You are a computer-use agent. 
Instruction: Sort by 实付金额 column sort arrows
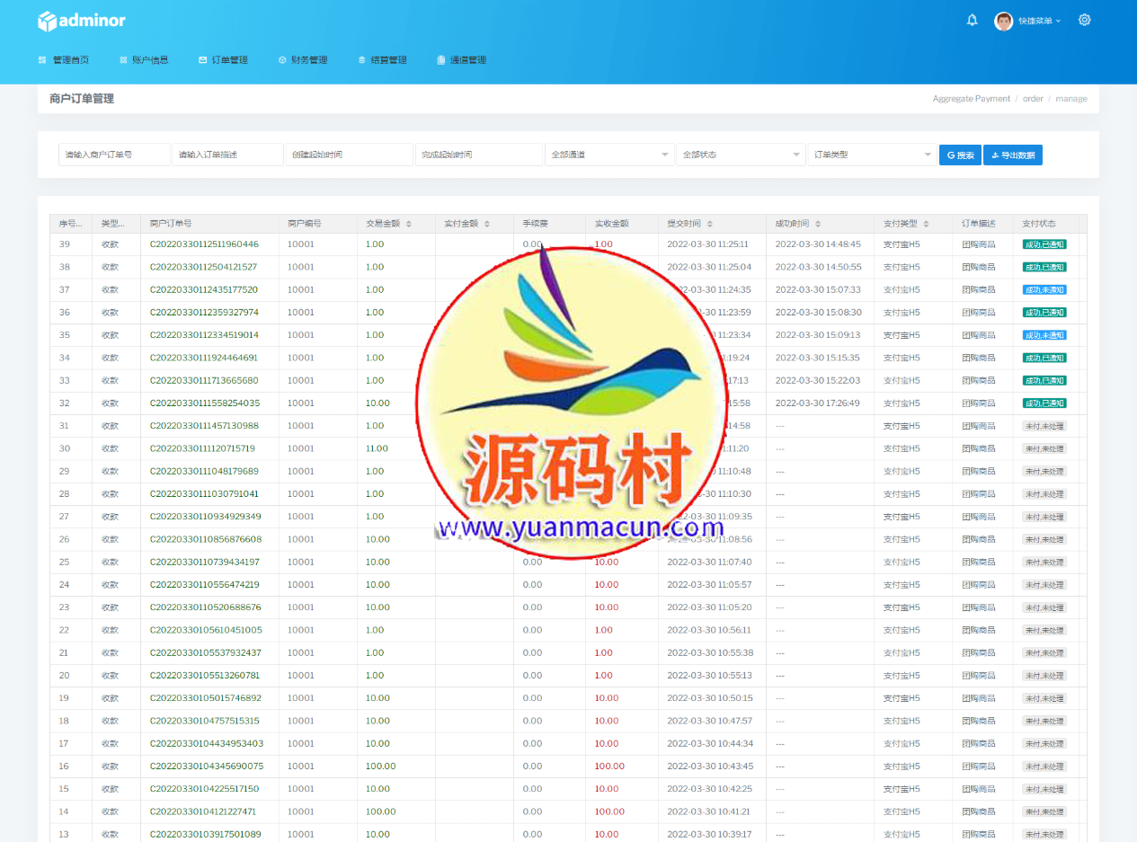pos(488,224)
